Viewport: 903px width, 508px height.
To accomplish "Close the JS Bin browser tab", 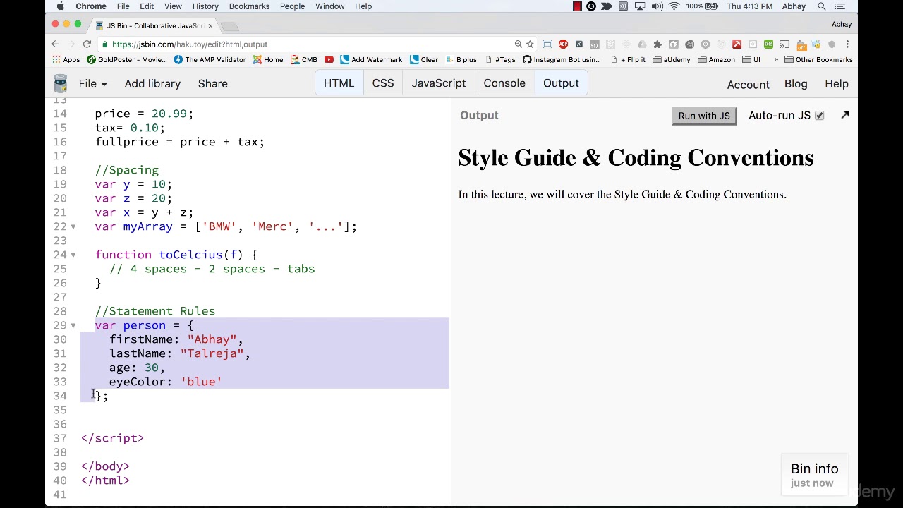I will coord(210,26).
